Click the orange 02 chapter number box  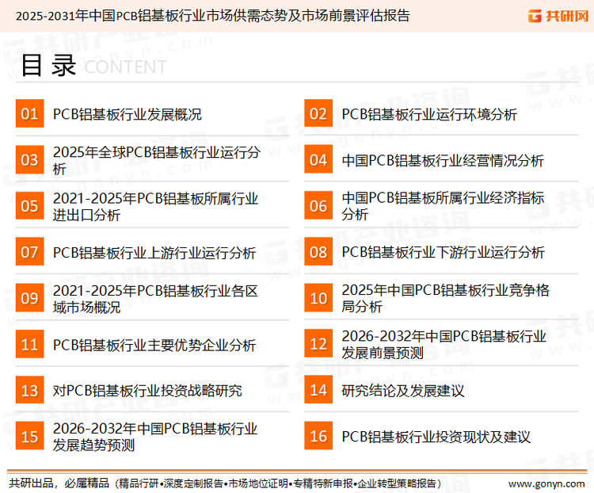[318, 113]
